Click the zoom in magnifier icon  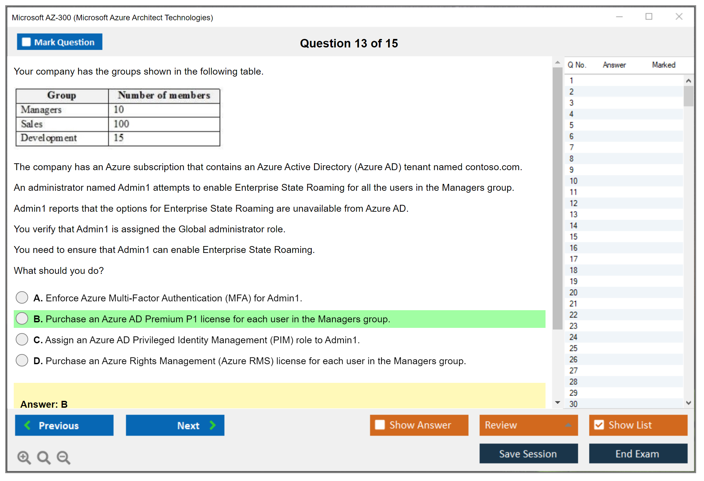click(x=24, y=457)
